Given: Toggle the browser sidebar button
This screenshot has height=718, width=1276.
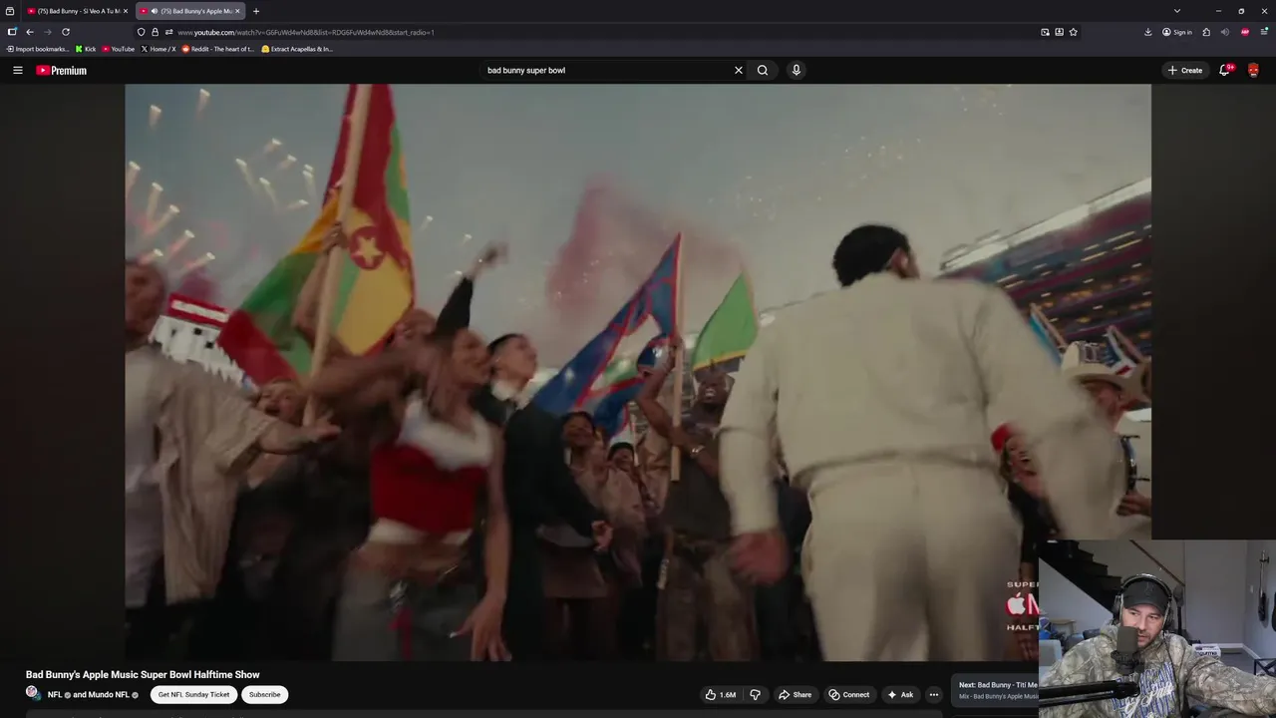Looking at the screenshot, I should click(x=12, y=32).
